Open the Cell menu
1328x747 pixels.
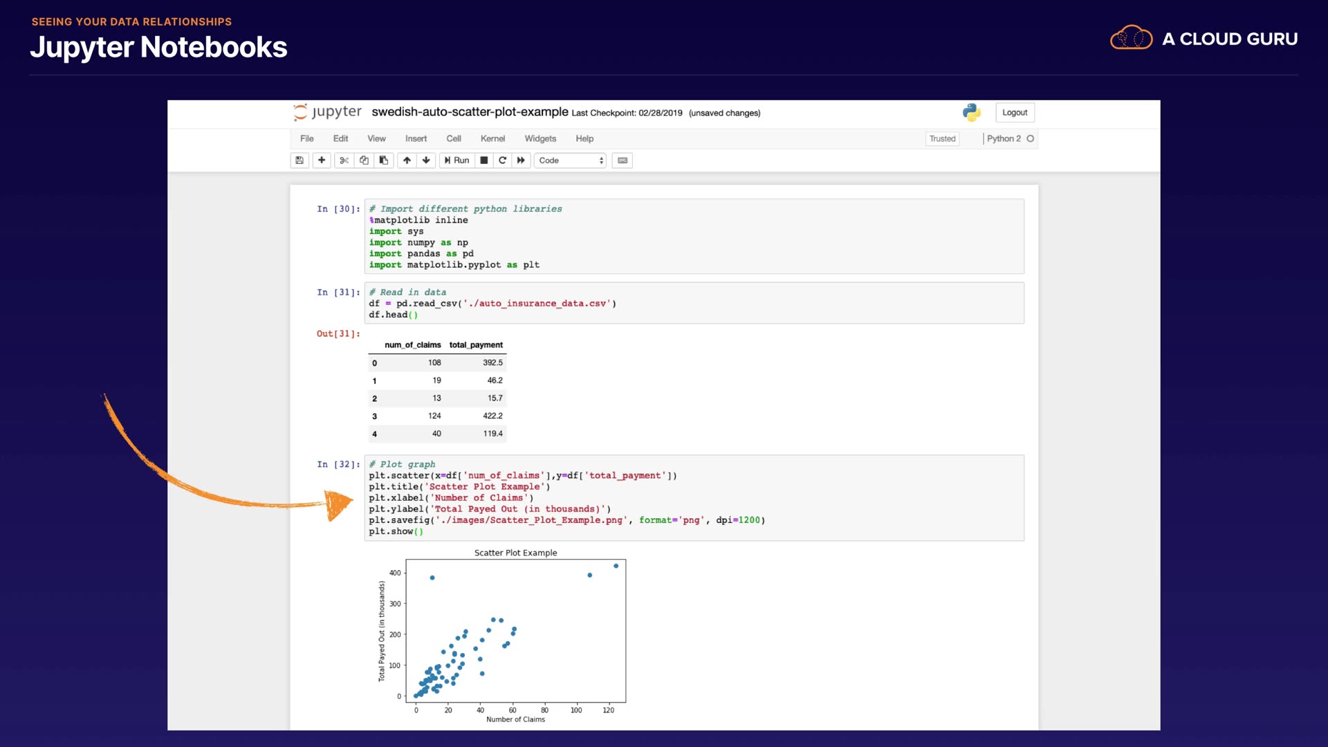click(x=454, y=138)
